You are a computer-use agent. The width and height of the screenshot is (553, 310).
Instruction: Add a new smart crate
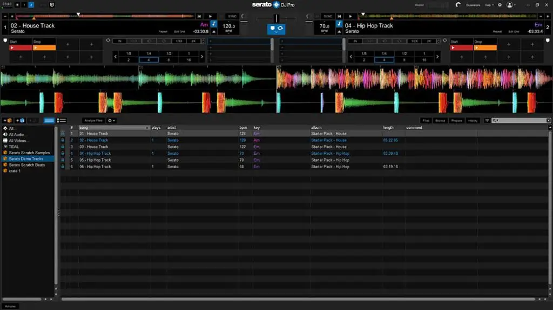coord(20,120)
